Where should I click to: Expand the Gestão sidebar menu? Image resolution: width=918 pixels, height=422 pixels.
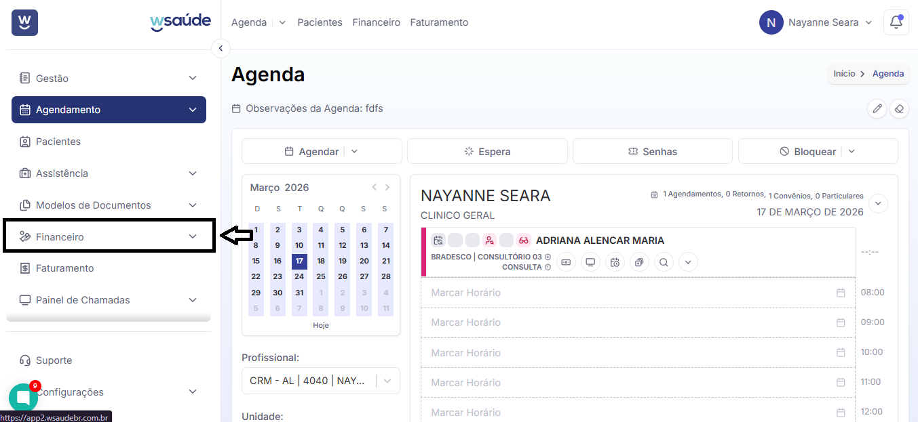193,79
